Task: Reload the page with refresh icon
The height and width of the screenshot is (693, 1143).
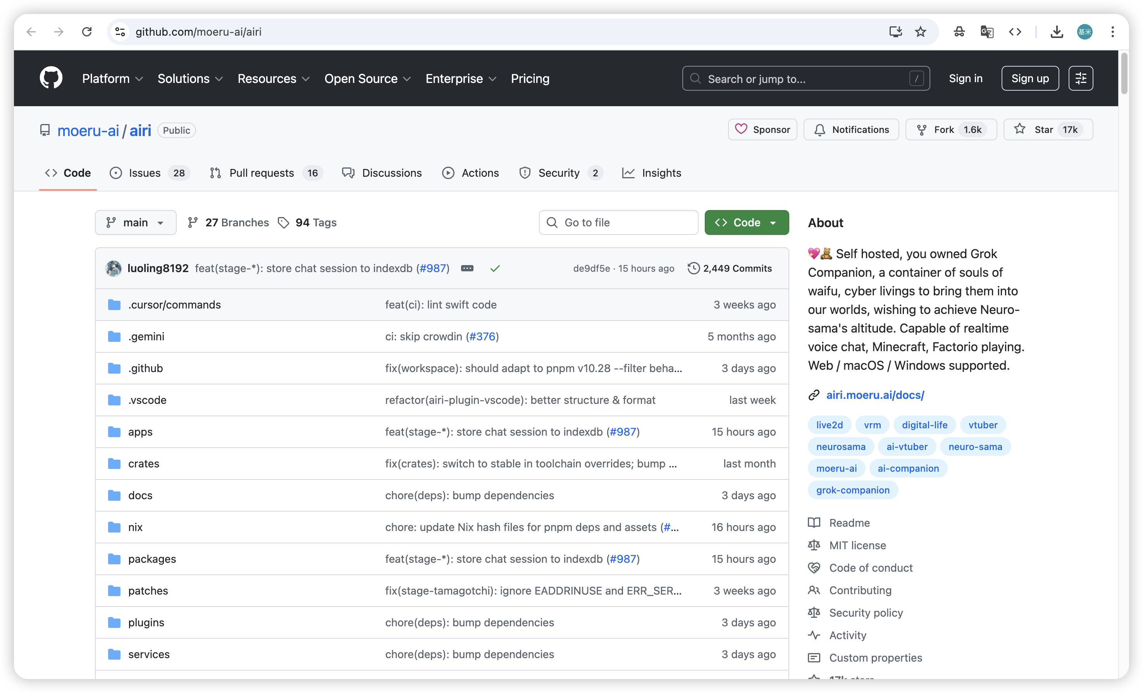Action: coord(87,31)
